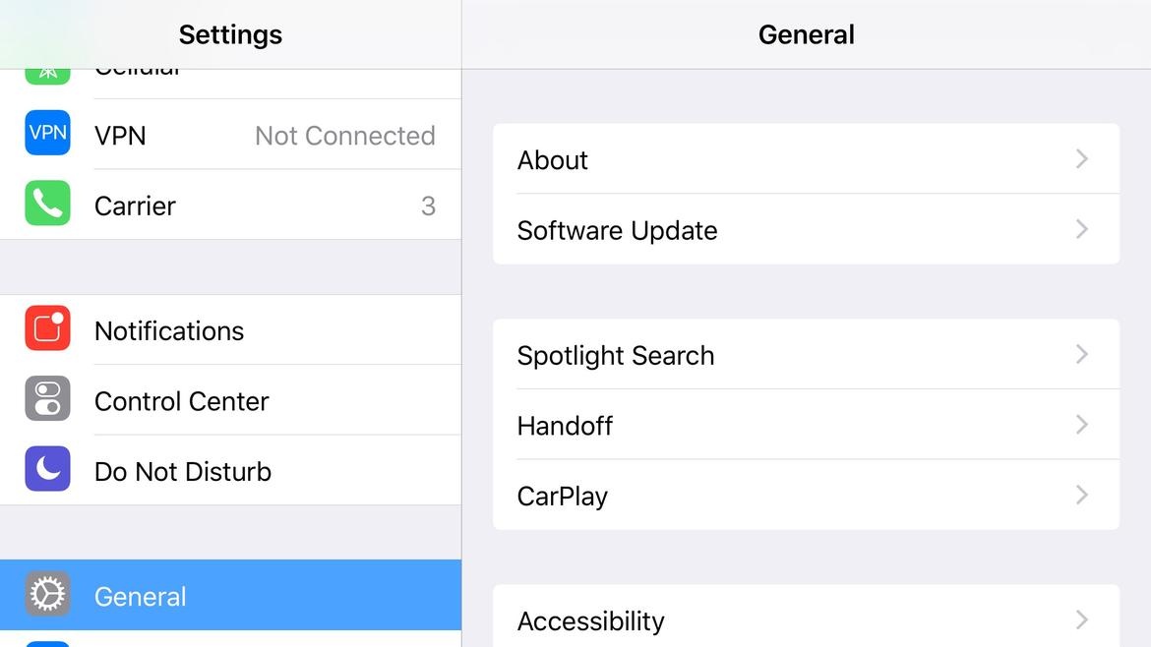The height and width of the screenshot is (647, 1151).
Task: Tap the purple Do Not Disturb moon icon
Action: [x=47, y=469]
